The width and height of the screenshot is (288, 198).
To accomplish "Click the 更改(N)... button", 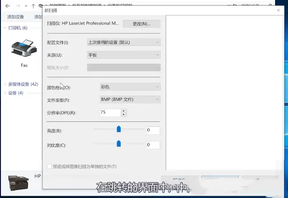I will (x=142, y=23).
